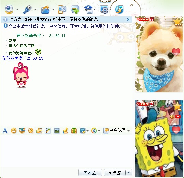184x178 pixels.
Task: Open the magic emoticons icon
Action: (22, 131)
